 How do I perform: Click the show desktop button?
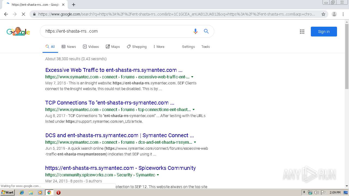coord(346,192)
